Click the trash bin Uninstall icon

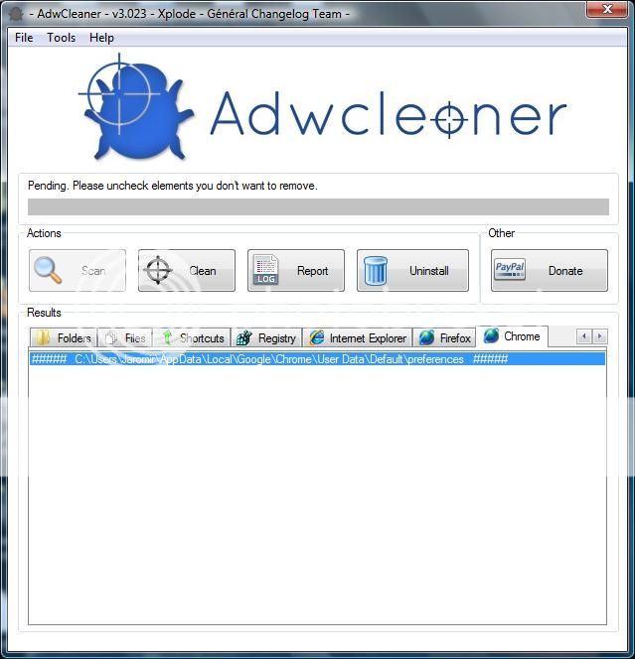coord(376,270)
